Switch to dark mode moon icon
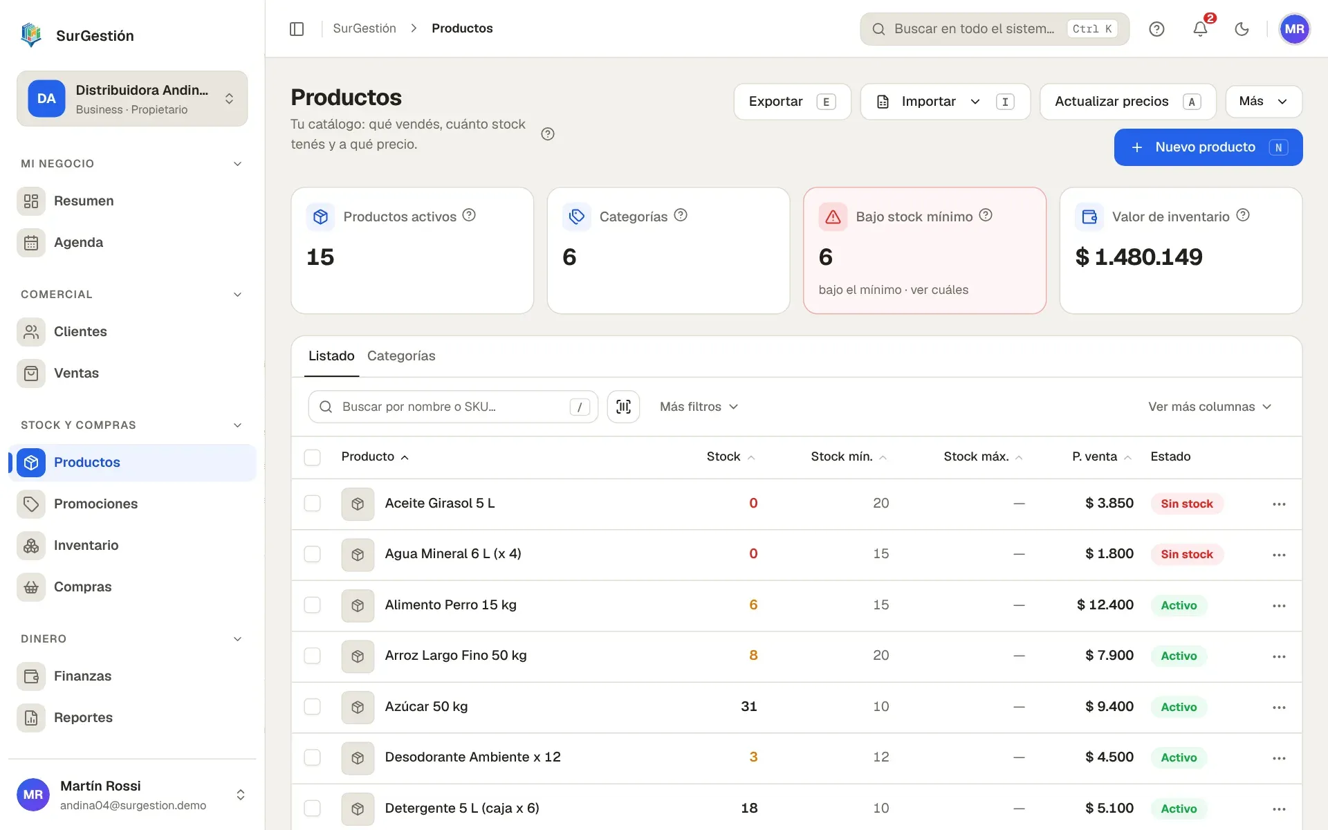The width and height of the screenshot is (1328, 830). 1242,28
